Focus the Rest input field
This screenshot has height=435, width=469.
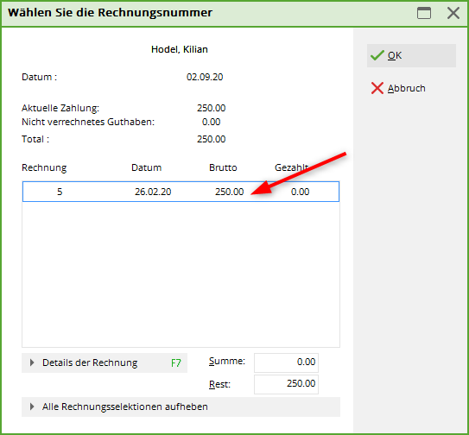pyautogui.click(x=286, y=384)
